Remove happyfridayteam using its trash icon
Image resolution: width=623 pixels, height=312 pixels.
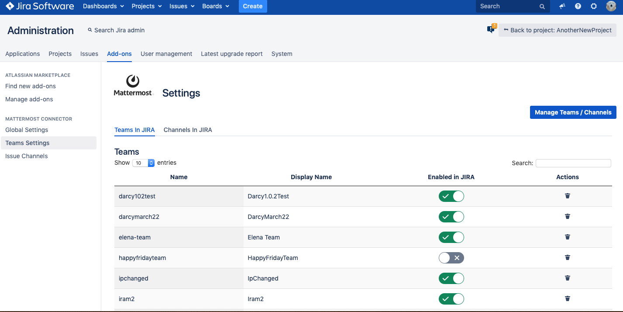(567, 258)
